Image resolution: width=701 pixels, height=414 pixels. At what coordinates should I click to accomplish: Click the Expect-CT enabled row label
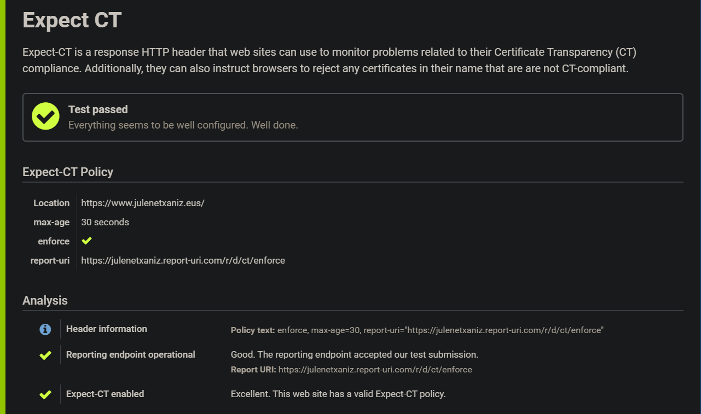tap(105, 394)
